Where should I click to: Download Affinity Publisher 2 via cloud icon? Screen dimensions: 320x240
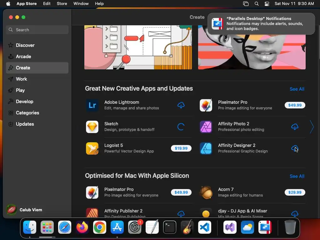[181, 214]
